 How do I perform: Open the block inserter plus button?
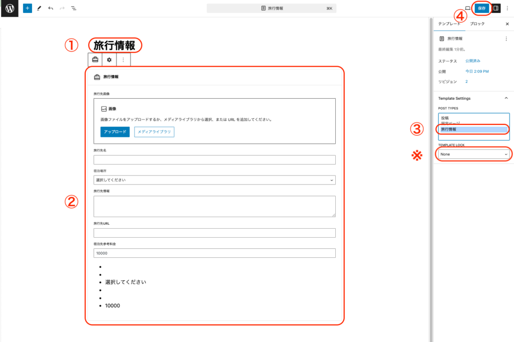pyautogui.click(x=27, y=9)
